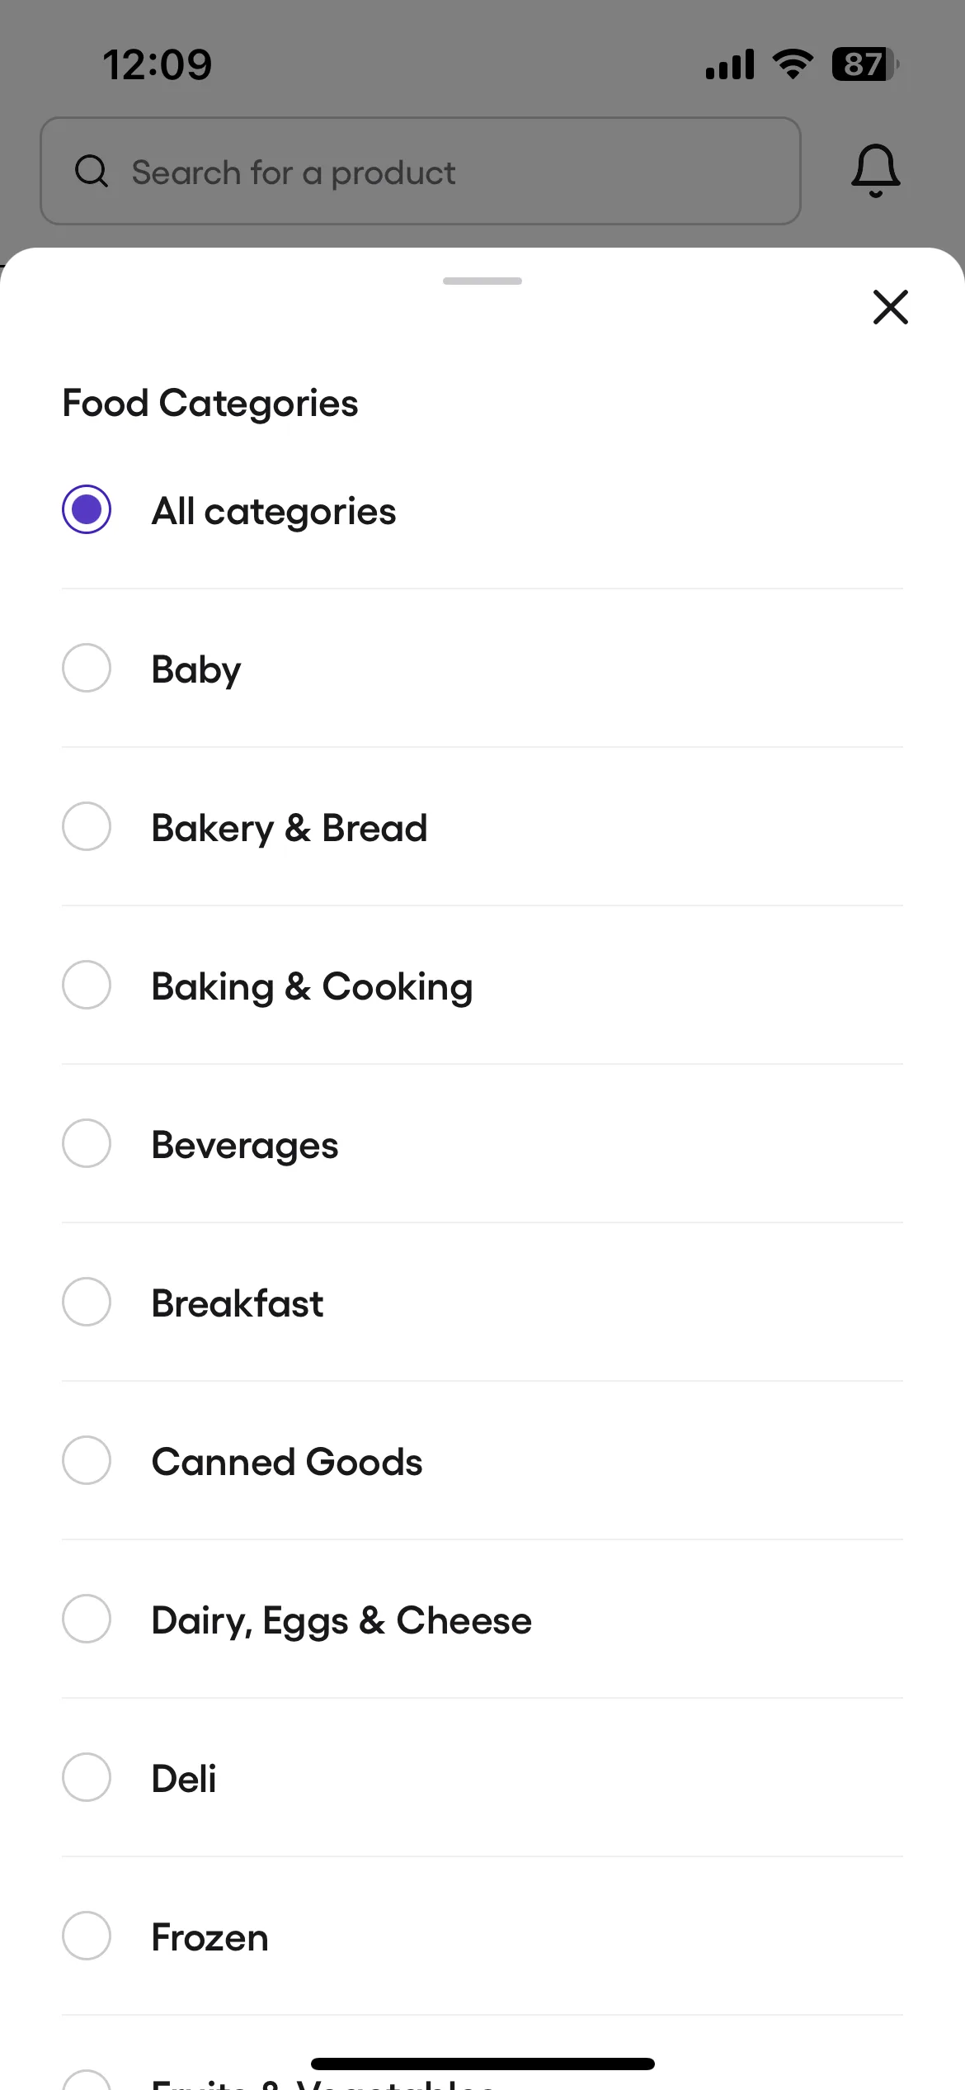Tap the notification bell icon

click(875, 171)
